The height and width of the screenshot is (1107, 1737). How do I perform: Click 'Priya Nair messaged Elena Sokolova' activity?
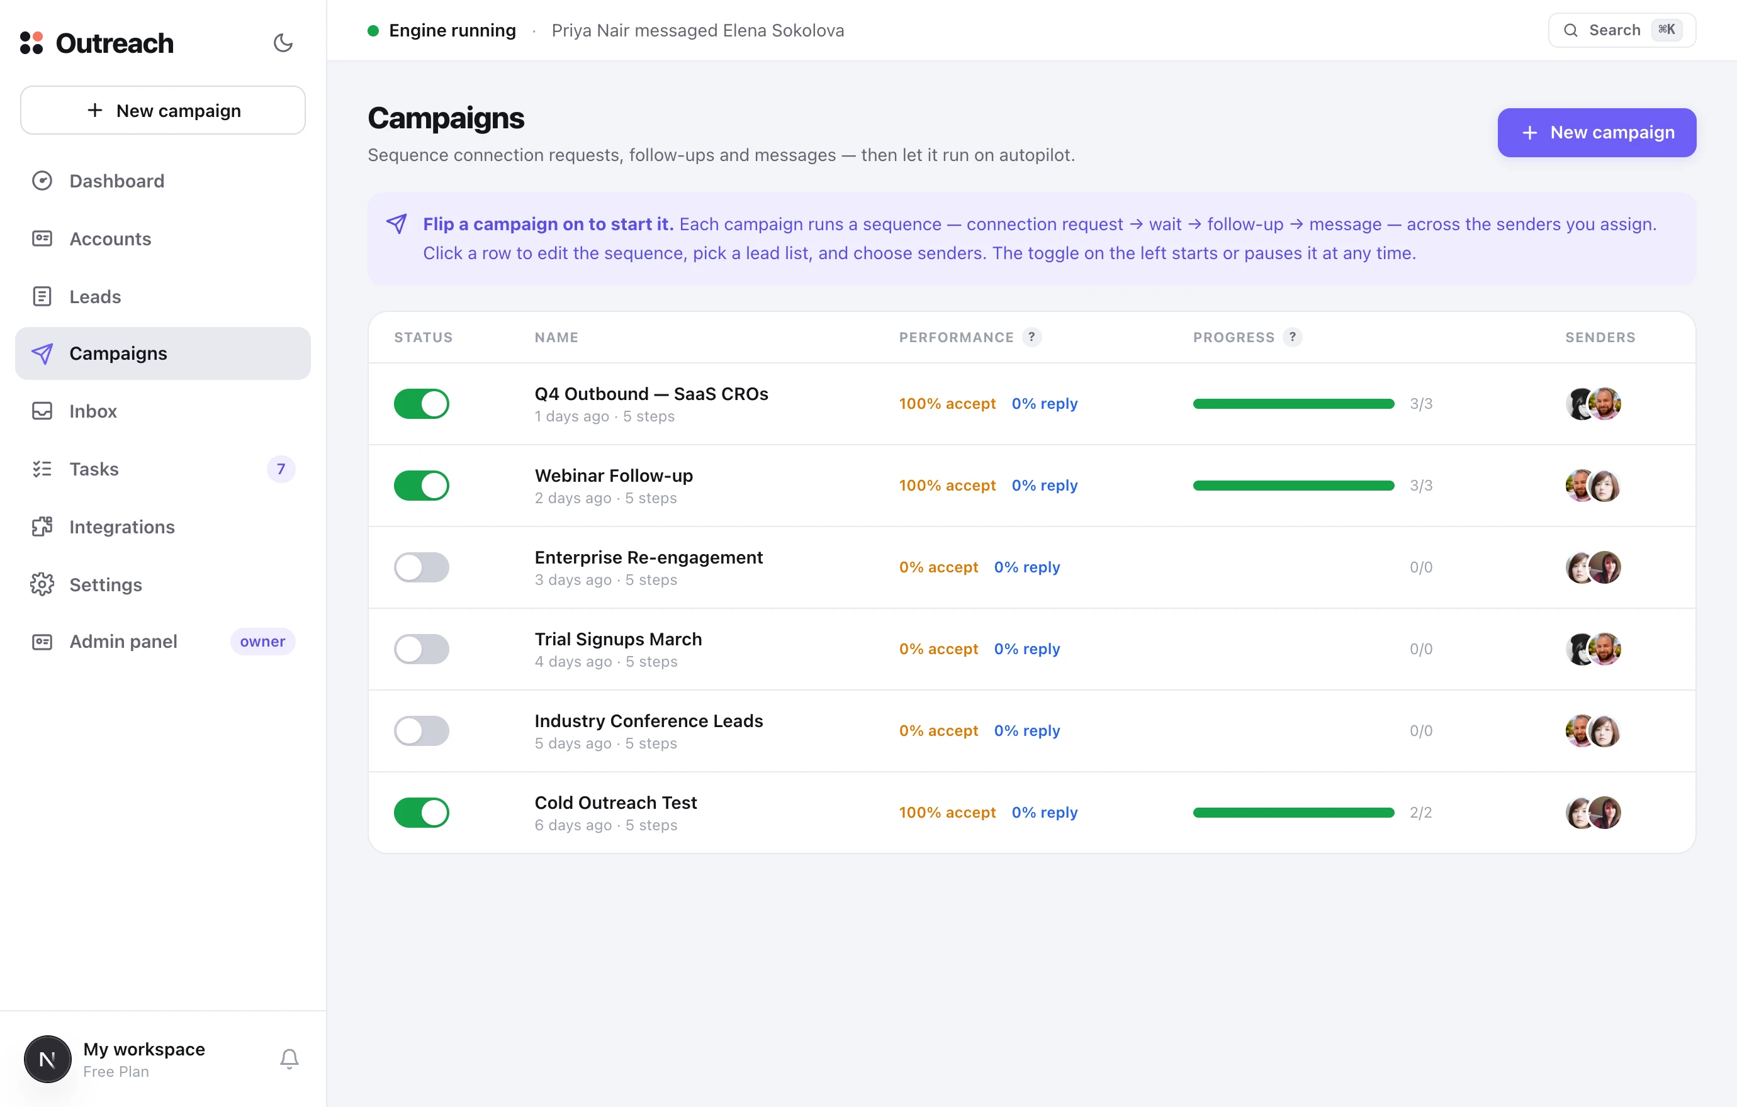(x=697, y=30)
